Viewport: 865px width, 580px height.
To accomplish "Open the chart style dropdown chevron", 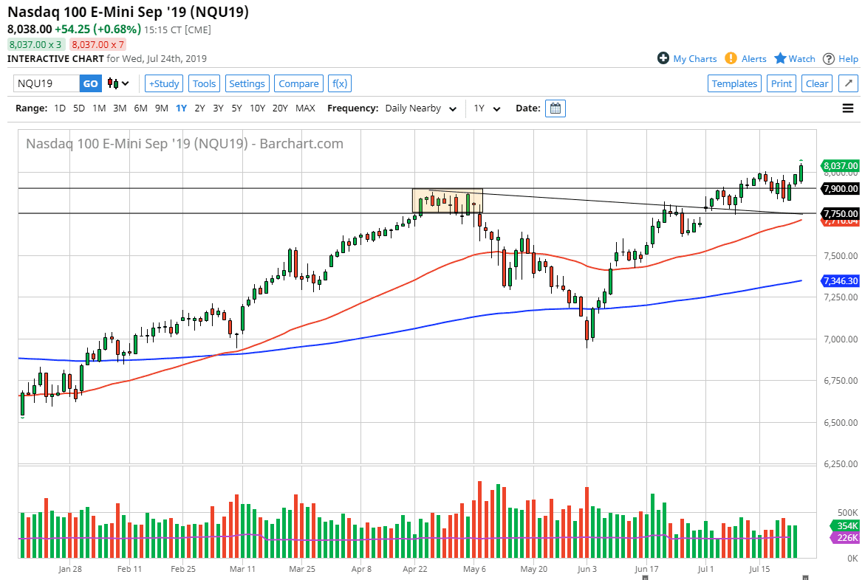I will 127,83.
